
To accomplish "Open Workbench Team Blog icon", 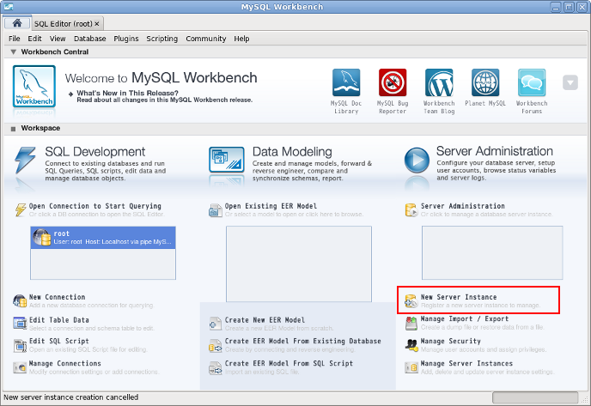I will pyautogui.click(x=439, y=82).
